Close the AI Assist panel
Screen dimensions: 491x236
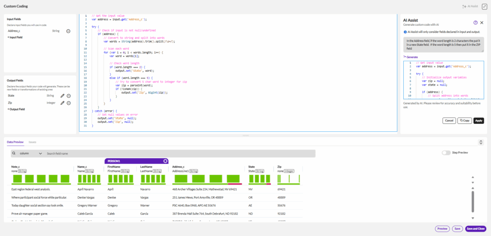click(x=482, y=22)
